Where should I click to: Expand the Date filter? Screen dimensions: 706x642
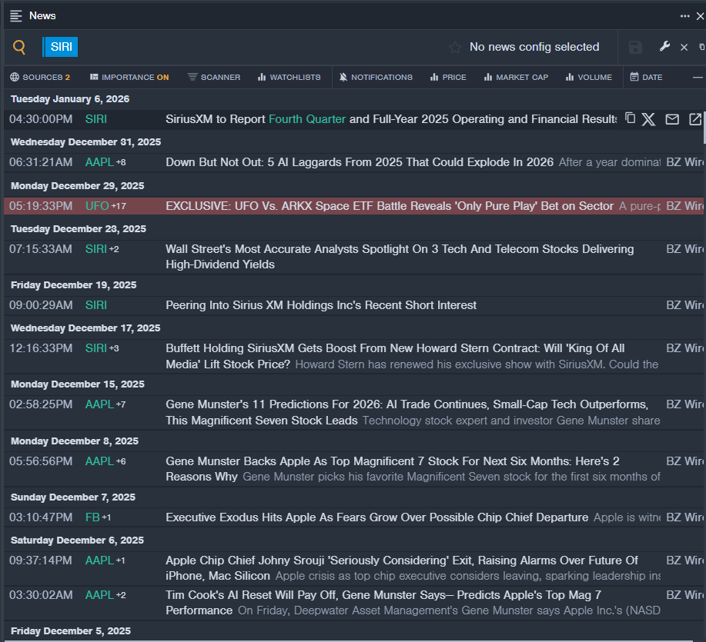[646, 77]
